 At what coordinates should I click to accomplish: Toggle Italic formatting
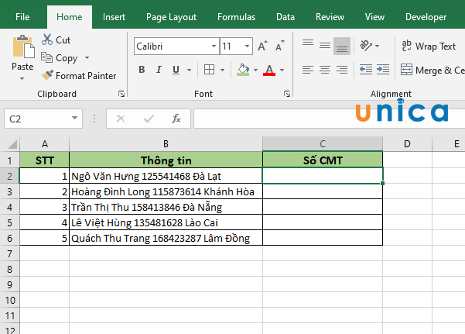tap(159, 70)
